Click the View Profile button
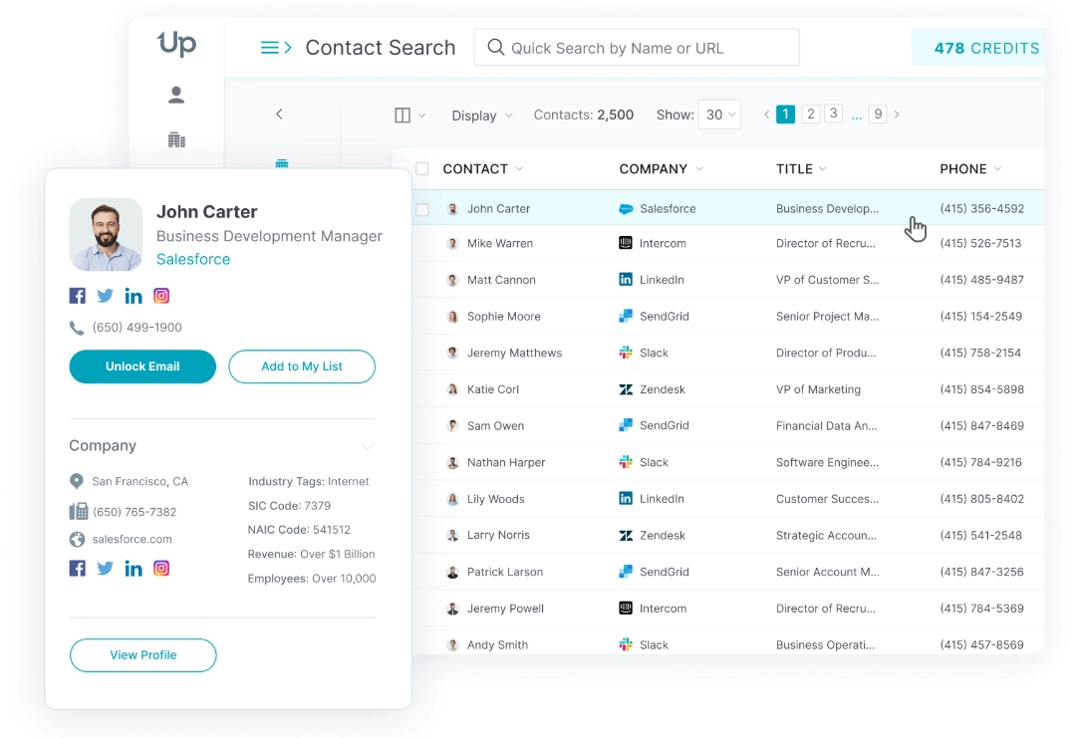Screen dimensions: 1081x738 click(x=142, y=655)
